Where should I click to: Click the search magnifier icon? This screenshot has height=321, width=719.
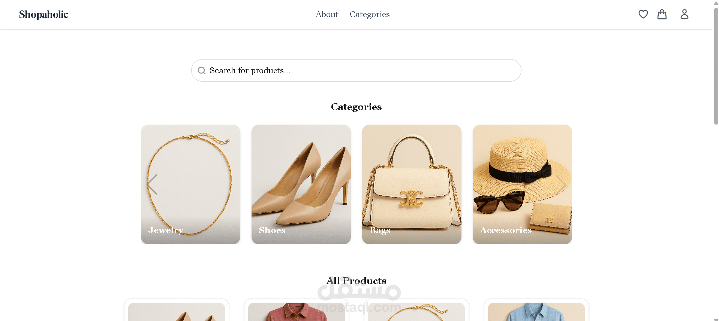[202, 70]
